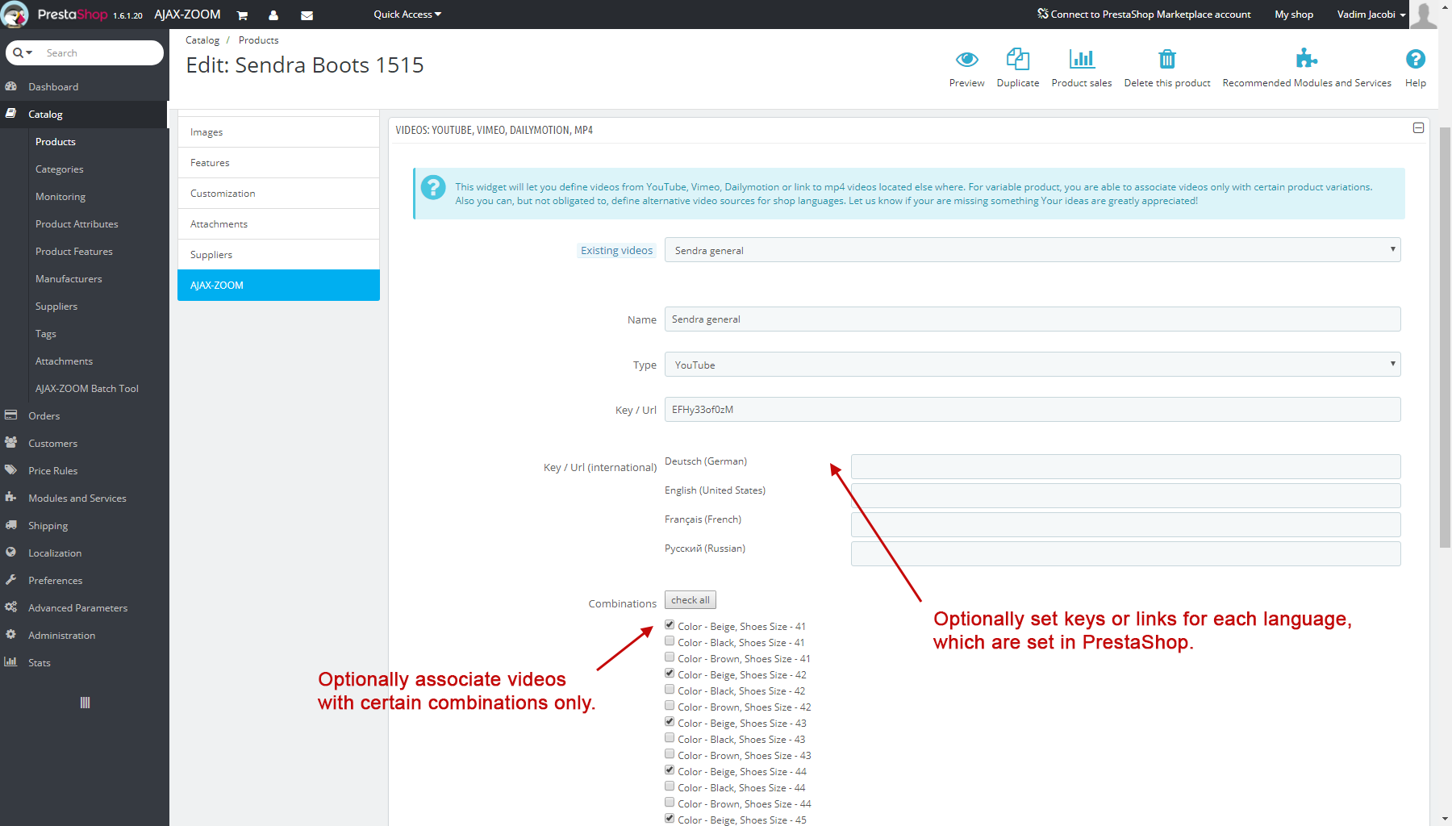Click the Duplicate product icon
The height and width of the screenshot is (826, 1452).
click(x=1017, y=60)
